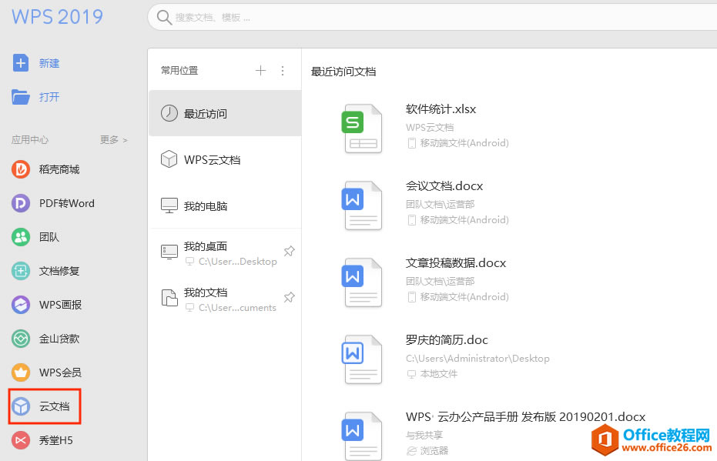Pin the 我的桌面 location

point(289,251)
